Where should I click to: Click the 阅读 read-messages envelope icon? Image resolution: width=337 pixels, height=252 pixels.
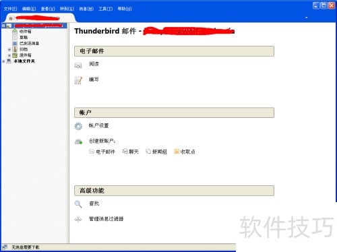(x=78, y=65)
